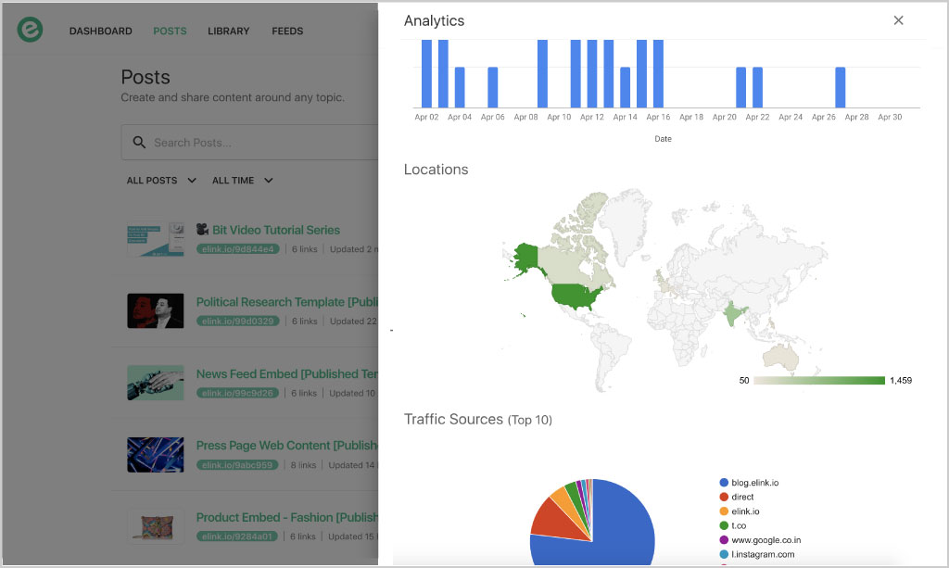
Task: Click the United States on the map
Action: [x=576, y=296]
